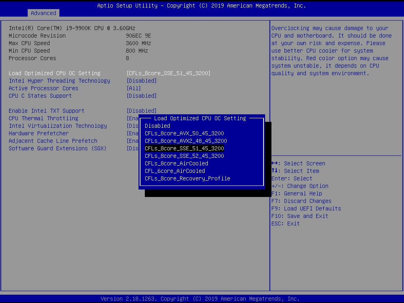404x303 pixels.
Task: Open CPU C States [Disabled] value
Action: pyautogui.click(x=141, y=96)
